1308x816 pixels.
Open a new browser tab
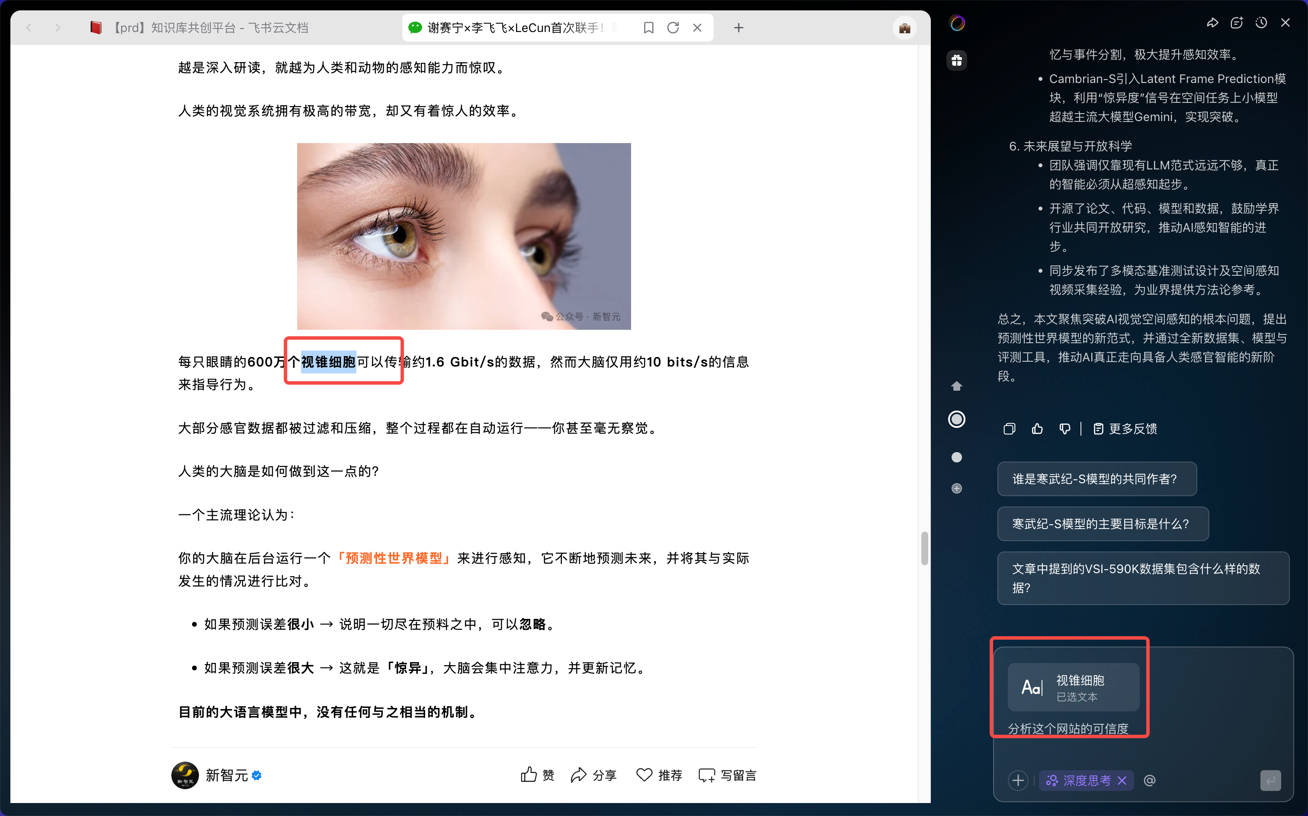pos(739,28)
